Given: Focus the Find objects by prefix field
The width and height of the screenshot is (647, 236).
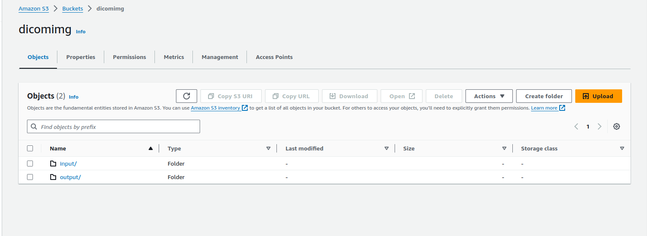Looking at the screenshot, I should 114,126.
